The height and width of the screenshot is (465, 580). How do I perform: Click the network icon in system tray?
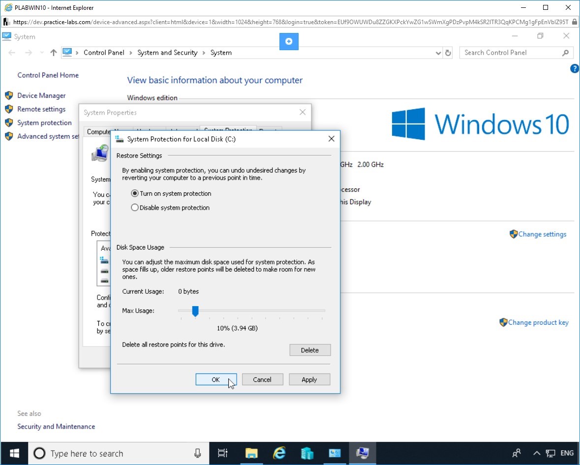coord(550,453)
